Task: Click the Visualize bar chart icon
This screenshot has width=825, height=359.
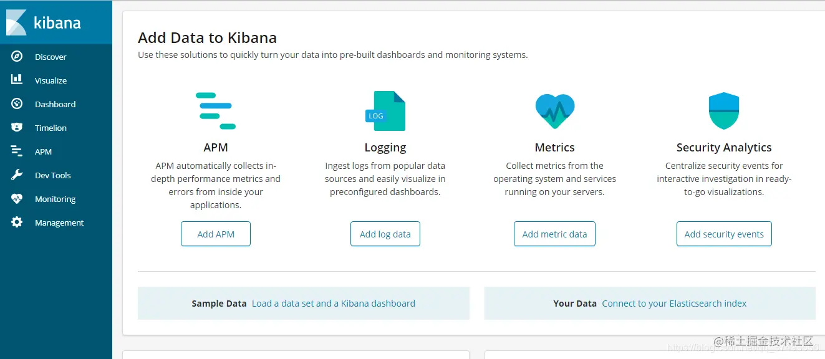Action: point(17,80)
